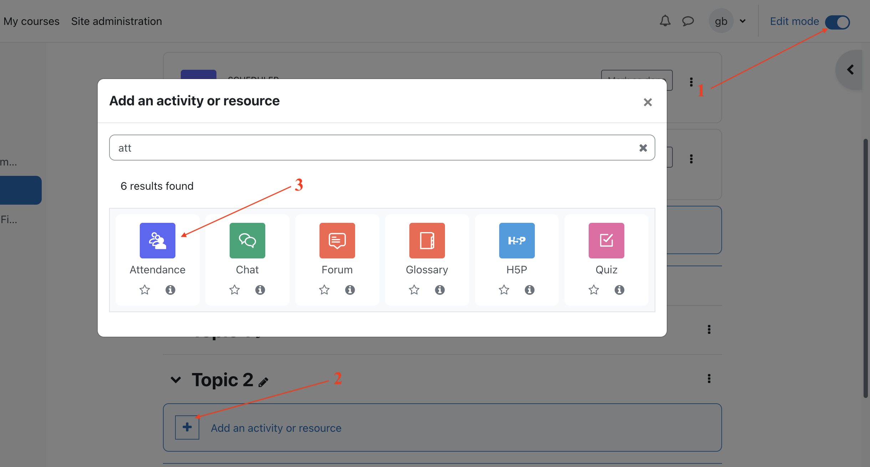Collapse the Topic 2 section
This screenshot has height=467, width=870.
coord(175,380)
